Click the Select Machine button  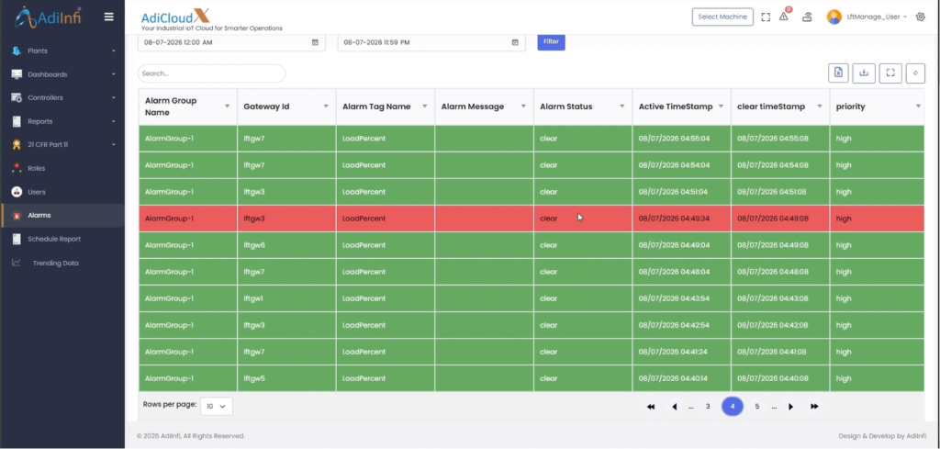click(722, 17)
